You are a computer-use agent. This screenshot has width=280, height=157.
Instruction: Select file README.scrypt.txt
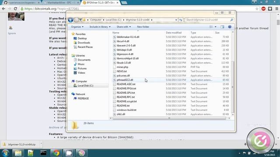(x=126, y=101)
